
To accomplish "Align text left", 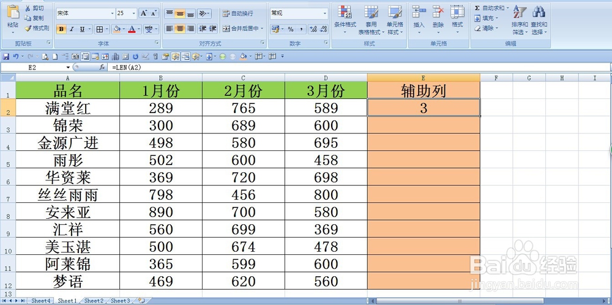I will 169,29.
